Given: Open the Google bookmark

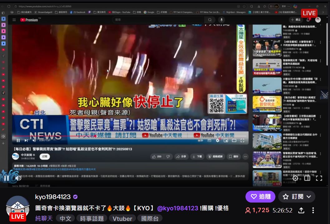Looking at the screenshot, I should pos(149,12).
